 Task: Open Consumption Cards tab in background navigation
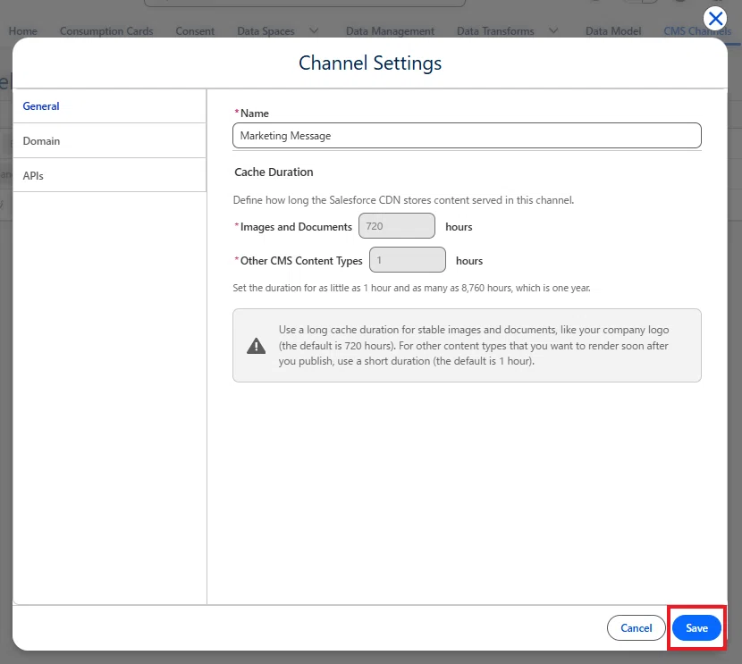pos(106,31)
